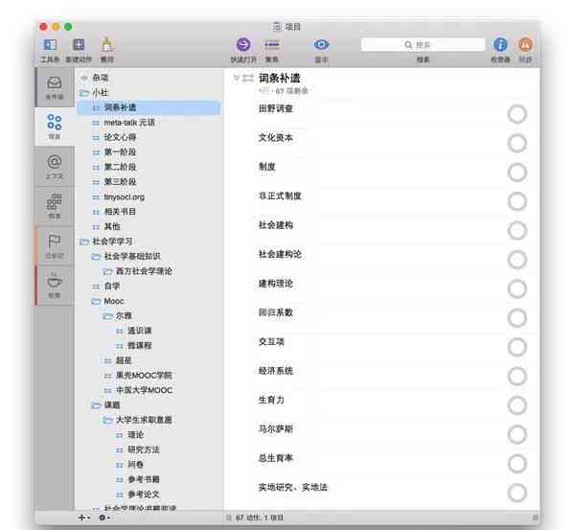Tick the 建构理论 status circle
Image resolution: width=575 pixels, height=530 pixels.
coord(517,288)
